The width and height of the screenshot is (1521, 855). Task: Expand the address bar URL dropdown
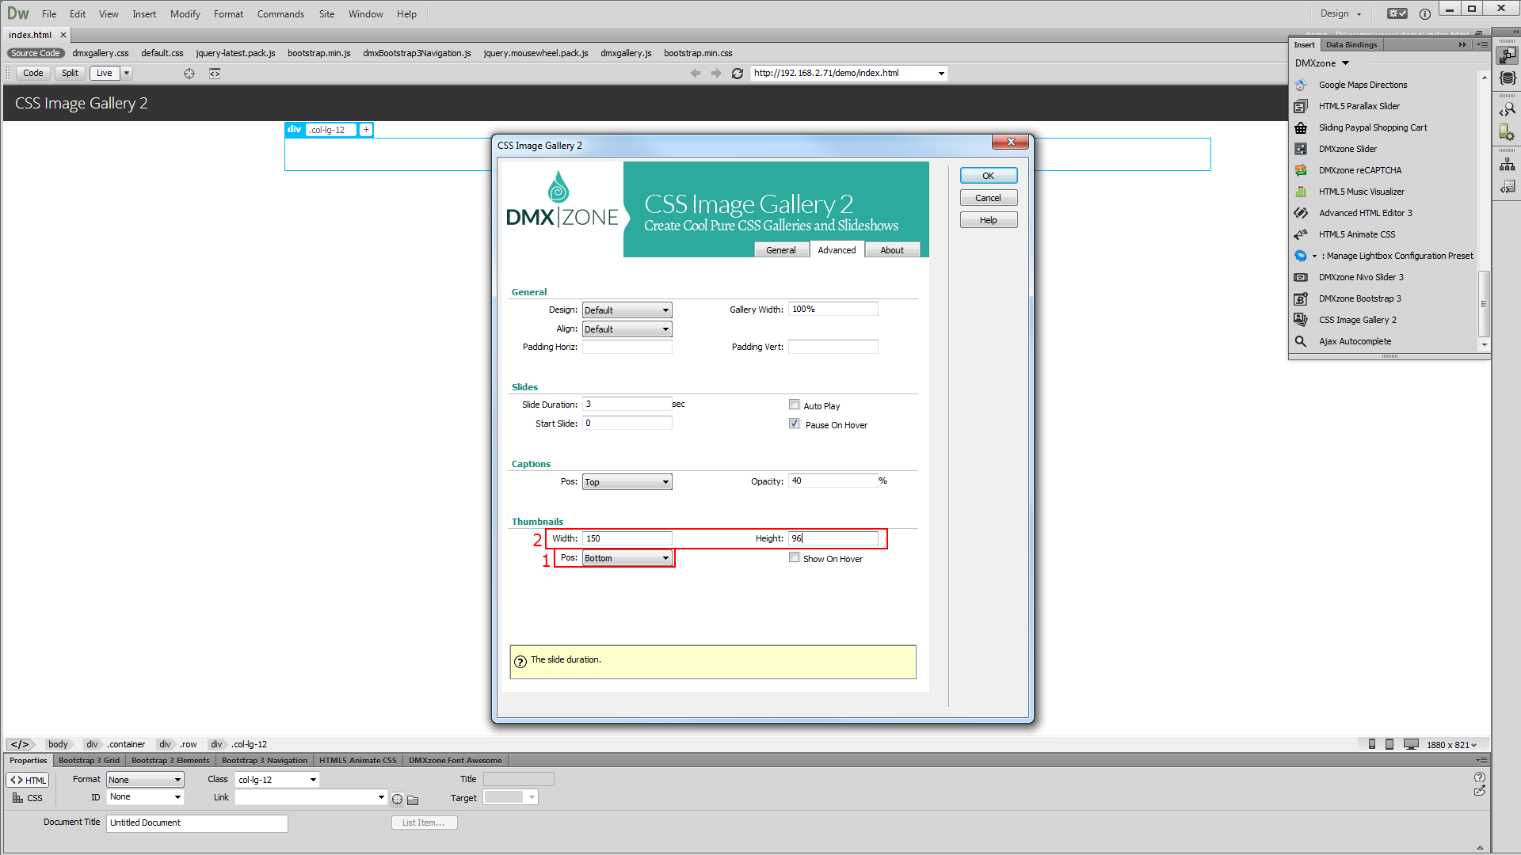(x=941, y=74)
